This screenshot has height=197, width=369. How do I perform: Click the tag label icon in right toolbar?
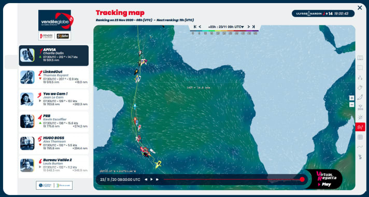(360, 88)
